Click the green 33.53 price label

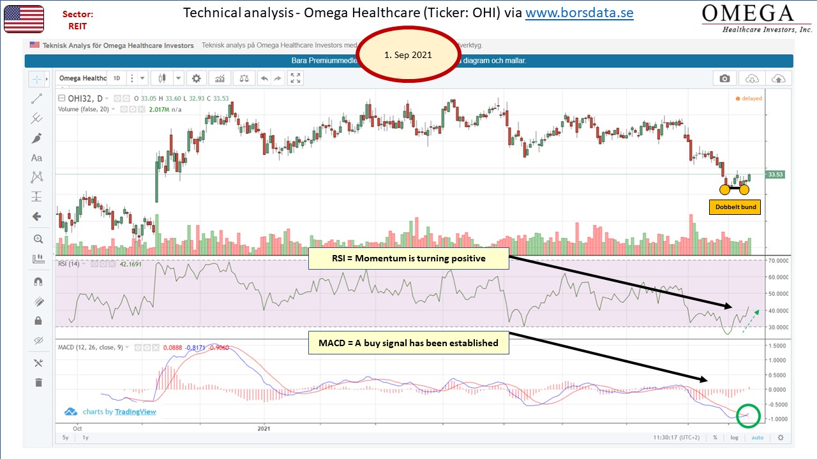pos(774,174)
